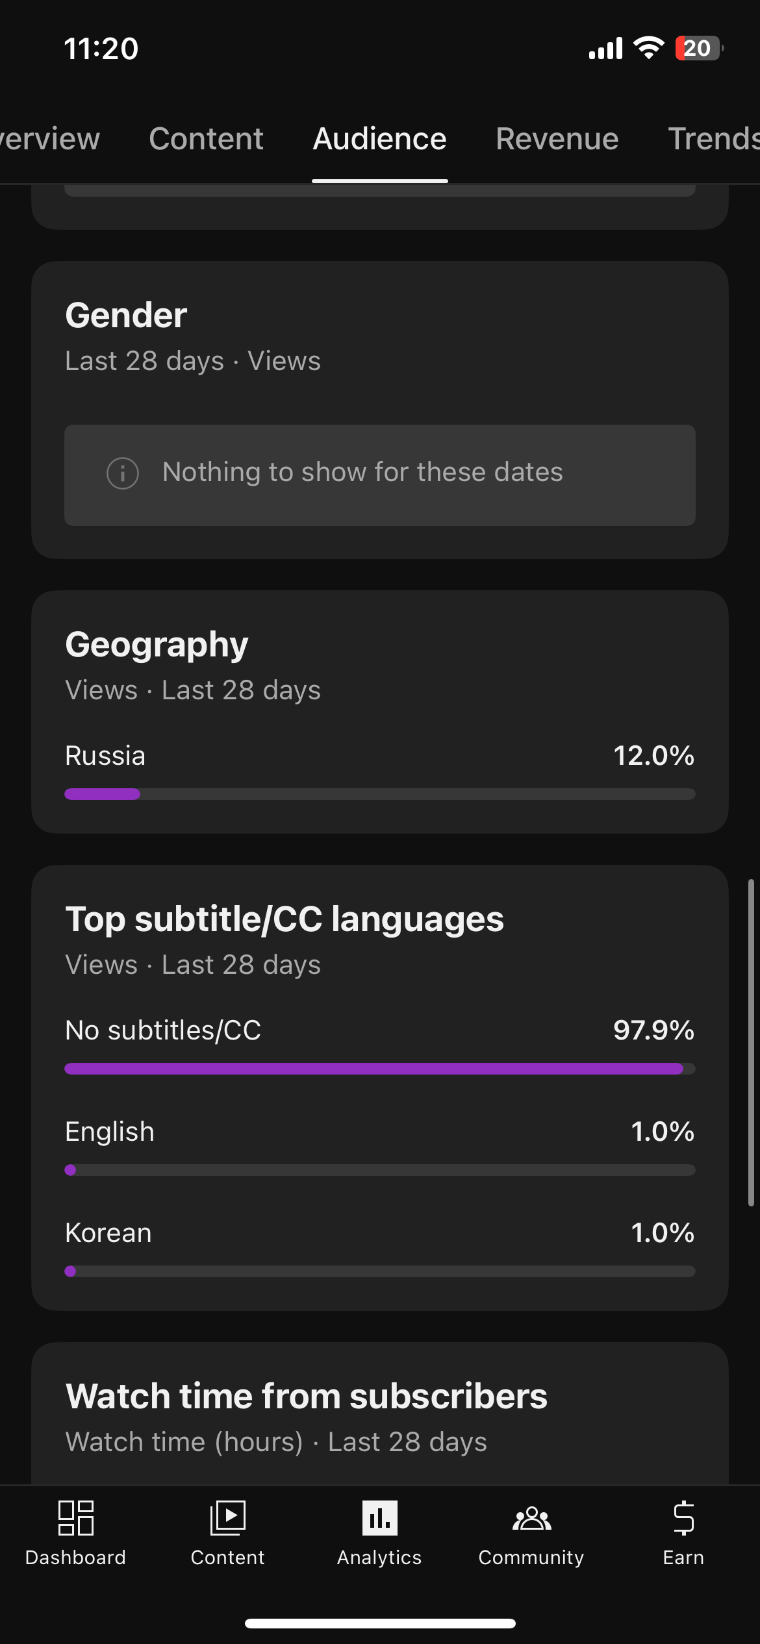The image size is (760, 1644).
Task: Go to the partially visible Overview tab
Action: (49, 139)
